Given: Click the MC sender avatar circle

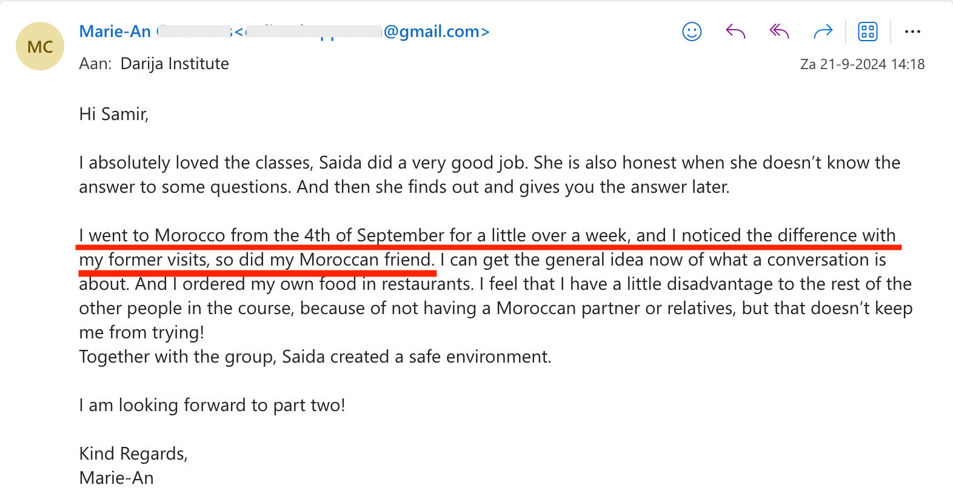Looking at the screenshot, I should [x=40, y=47].
